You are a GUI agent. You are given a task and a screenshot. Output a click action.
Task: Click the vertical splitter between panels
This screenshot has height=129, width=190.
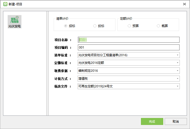(x=47, y=63)
